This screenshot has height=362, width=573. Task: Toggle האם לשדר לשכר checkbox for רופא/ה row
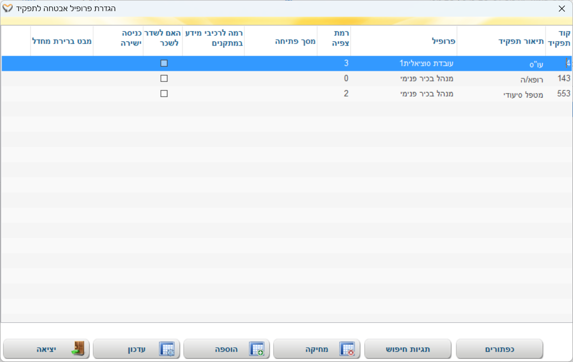coord(164,78)
